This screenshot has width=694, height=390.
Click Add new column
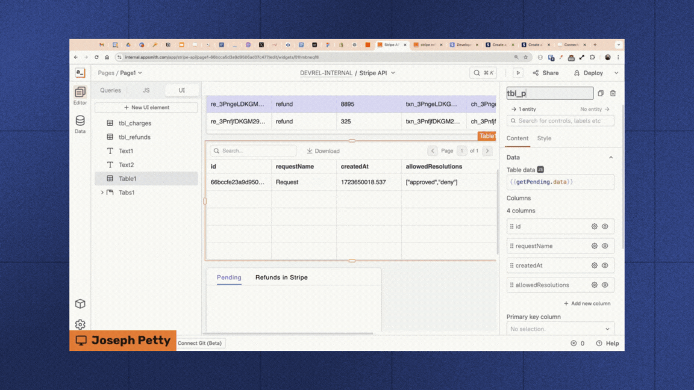click(x=587, y=304)
